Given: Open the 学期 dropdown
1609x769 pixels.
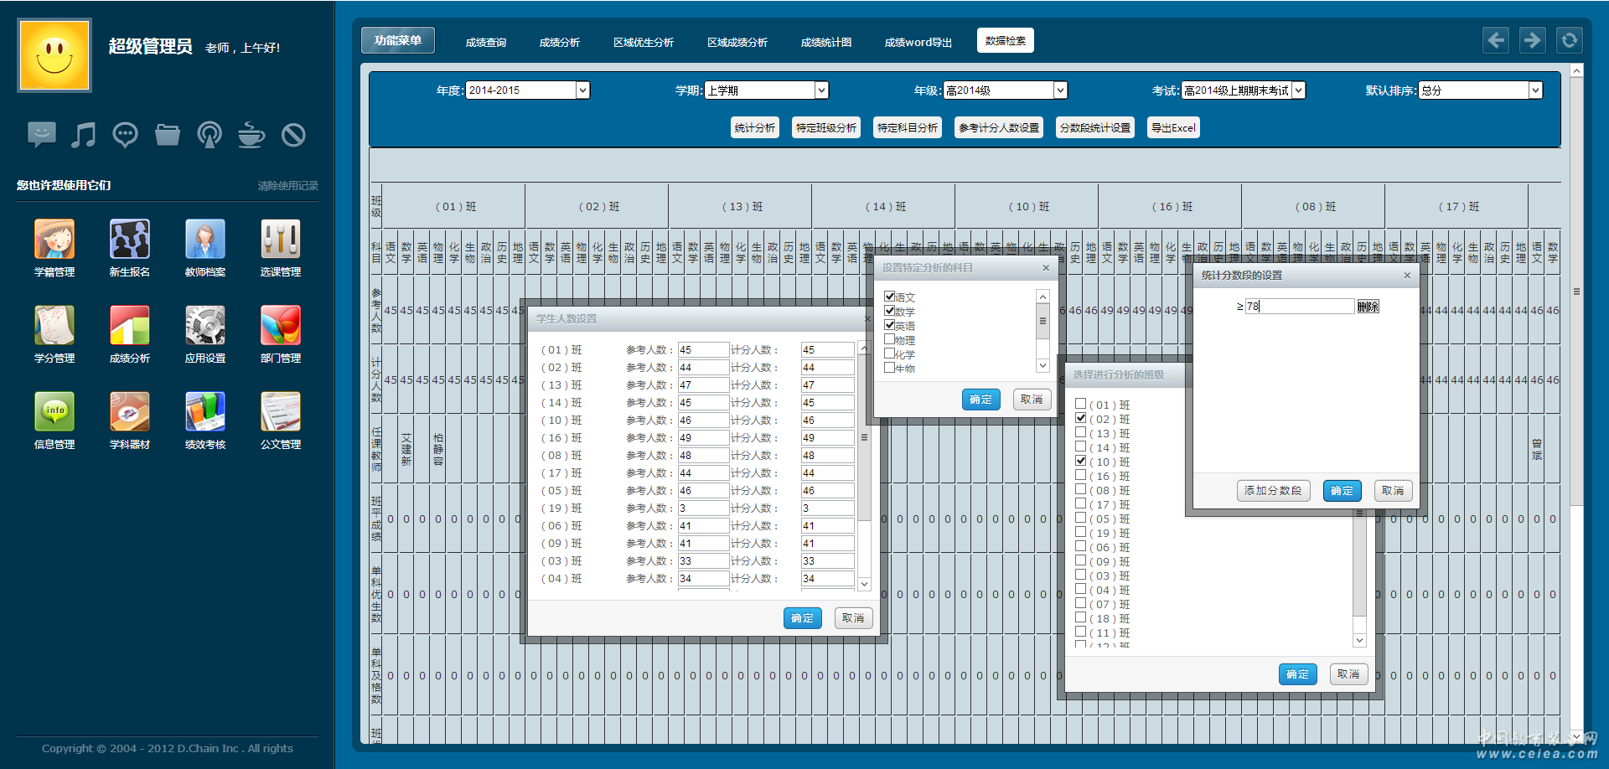Looking at the screenshot, I should (x=821, y=90).
